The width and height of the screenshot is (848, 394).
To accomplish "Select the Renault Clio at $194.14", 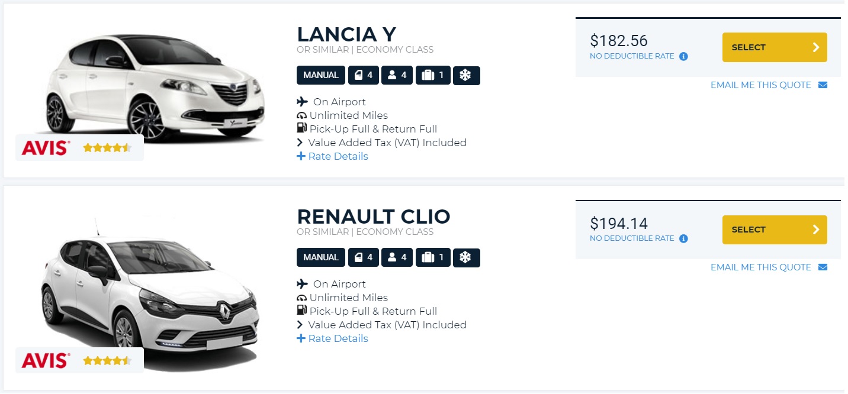I will (x=775, y=230).
